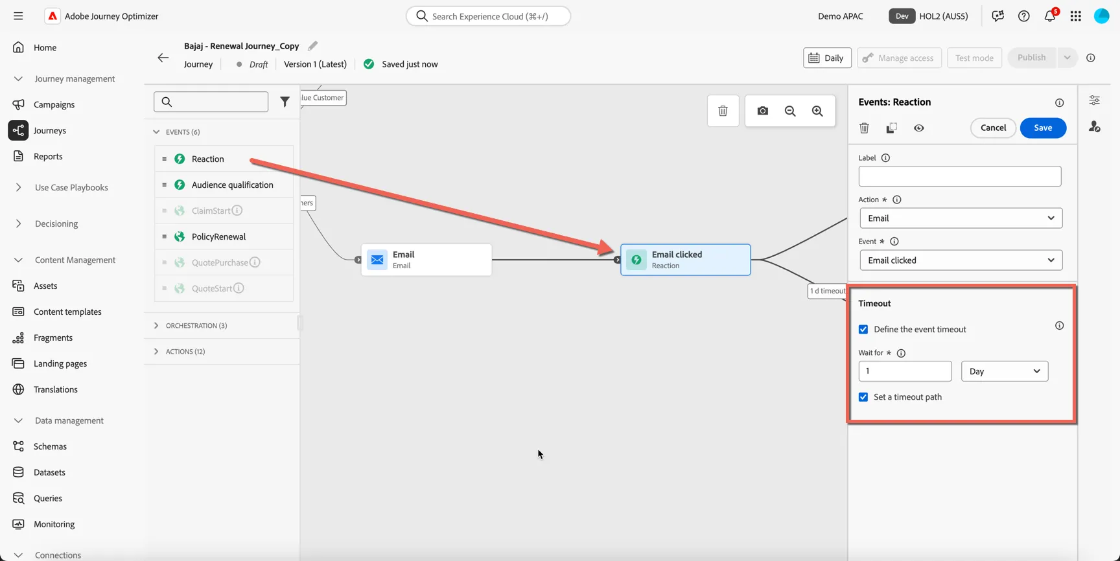Open the Day unit dropdown
This screenshot has height=561, width=1120.
point(1005,371)
